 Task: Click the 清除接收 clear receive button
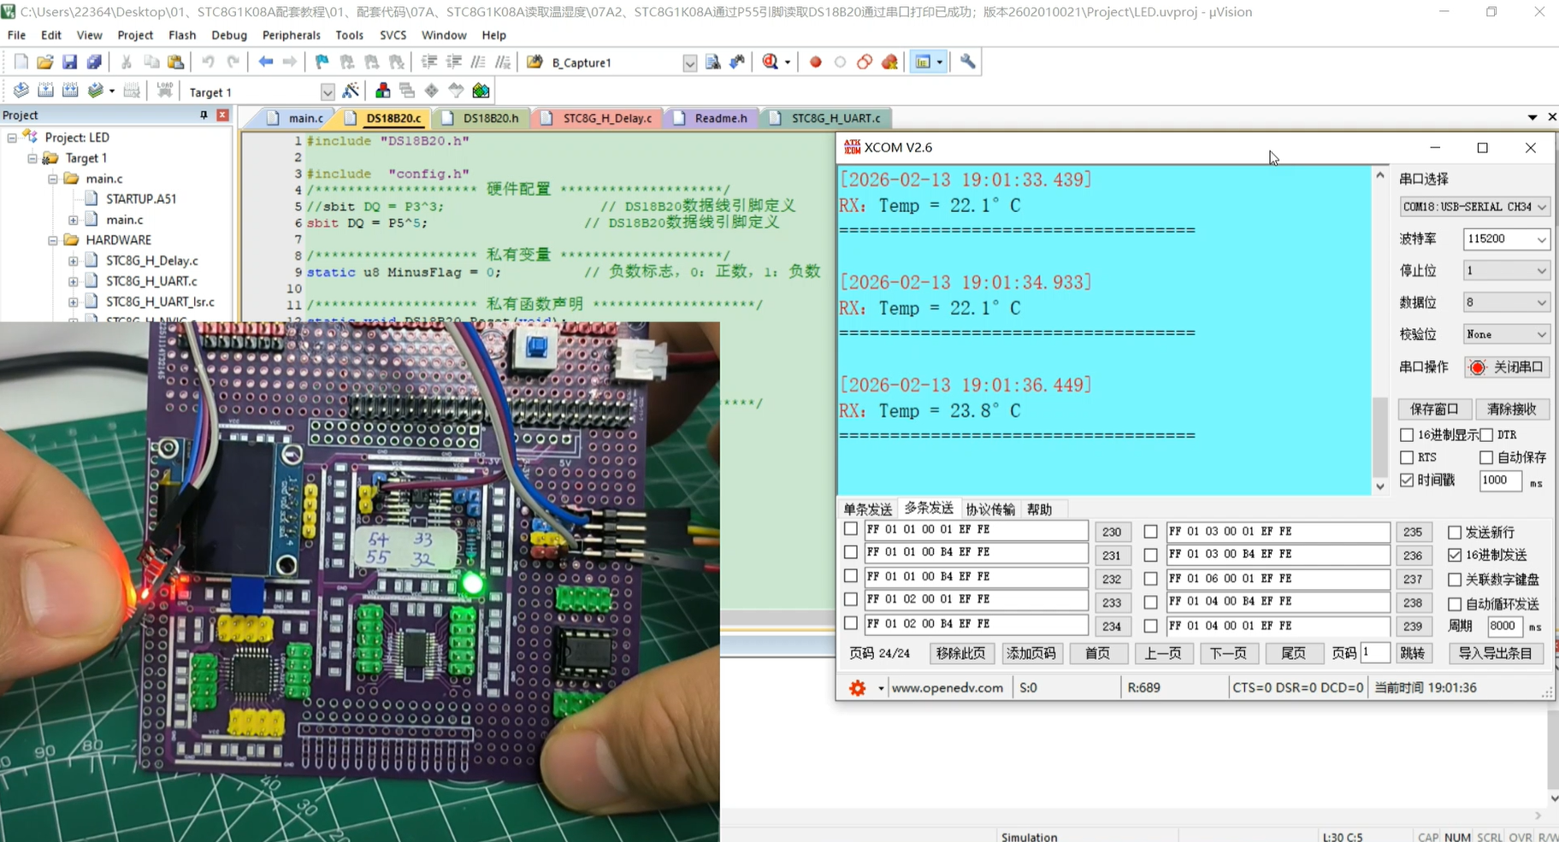[1511, 409]
